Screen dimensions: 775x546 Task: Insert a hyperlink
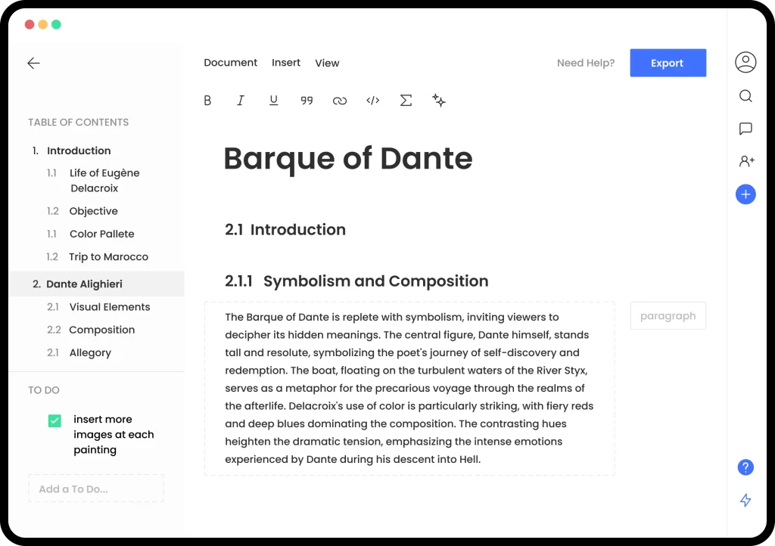(x=340, y=100)
